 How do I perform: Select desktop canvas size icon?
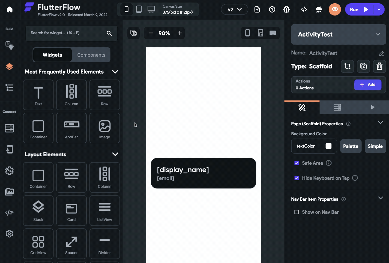(151, 10)
